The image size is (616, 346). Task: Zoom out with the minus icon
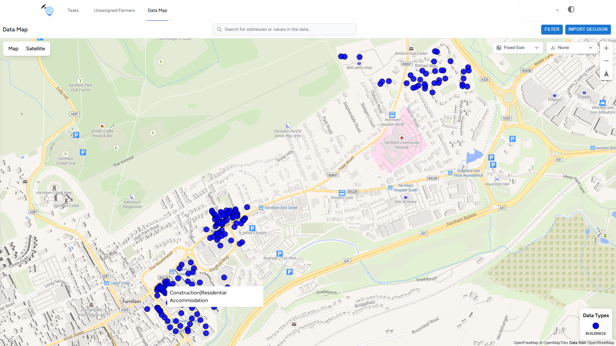pos(606,61)
